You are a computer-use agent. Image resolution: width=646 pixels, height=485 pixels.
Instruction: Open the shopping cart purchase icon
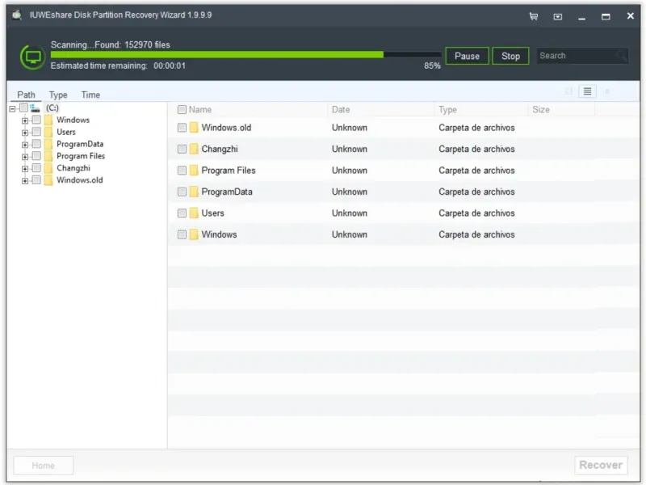click(534, 16)
